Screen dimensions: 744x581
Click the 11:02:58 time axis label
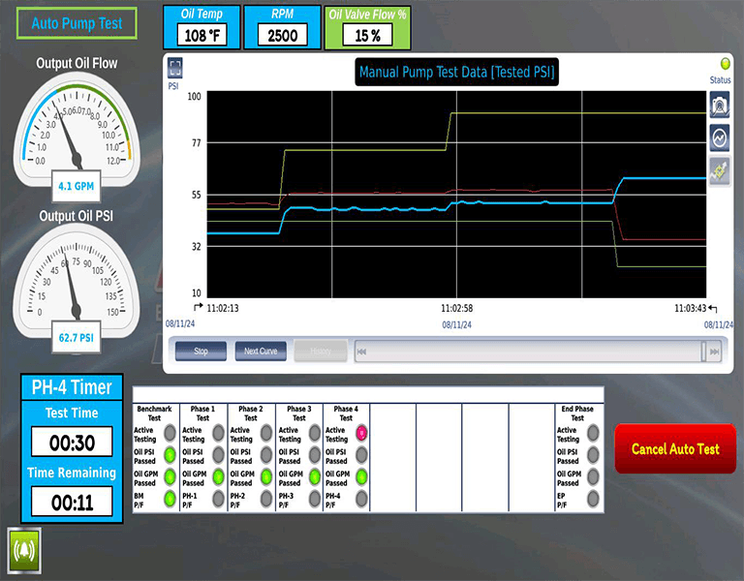(456, 308)
